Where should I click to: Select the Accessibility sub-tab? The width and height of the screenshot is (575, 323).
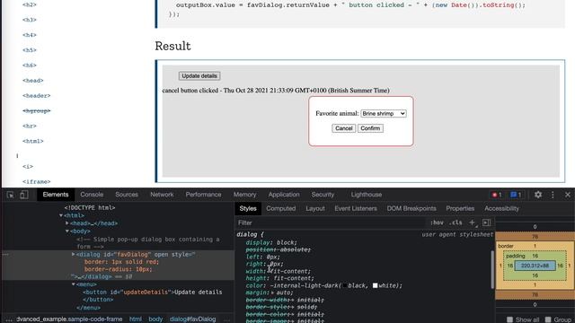tap(501, 209)
